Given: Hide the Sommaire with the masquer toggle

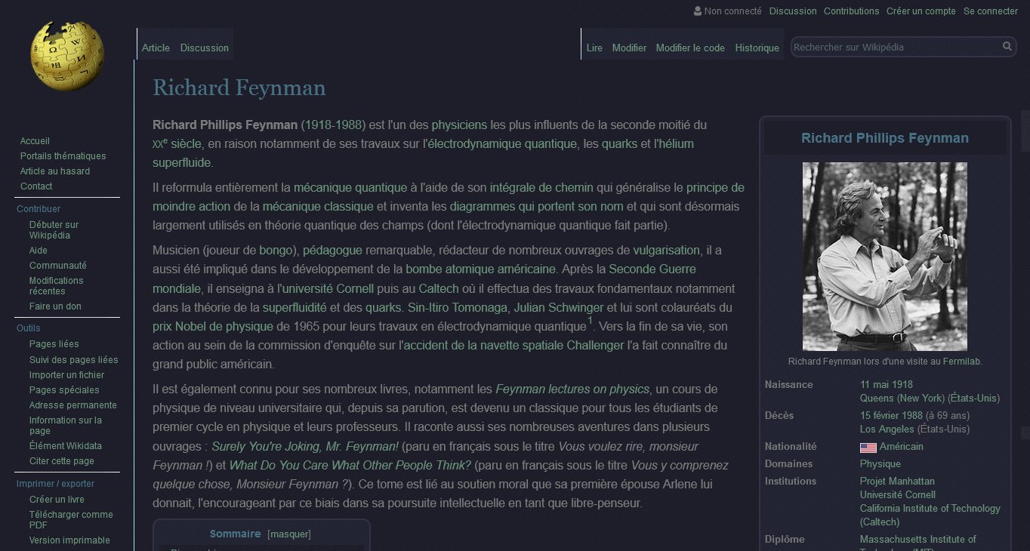Looking at the screenshot, I should click(289, 534).
